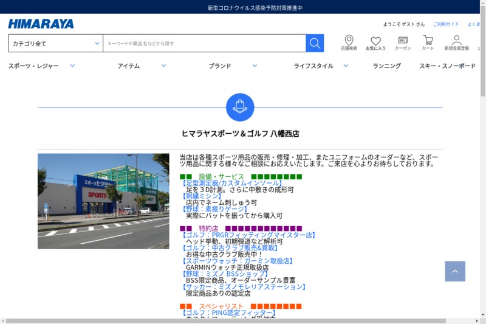Click the ようこそ ゲスト さん text

click(404, 24)
